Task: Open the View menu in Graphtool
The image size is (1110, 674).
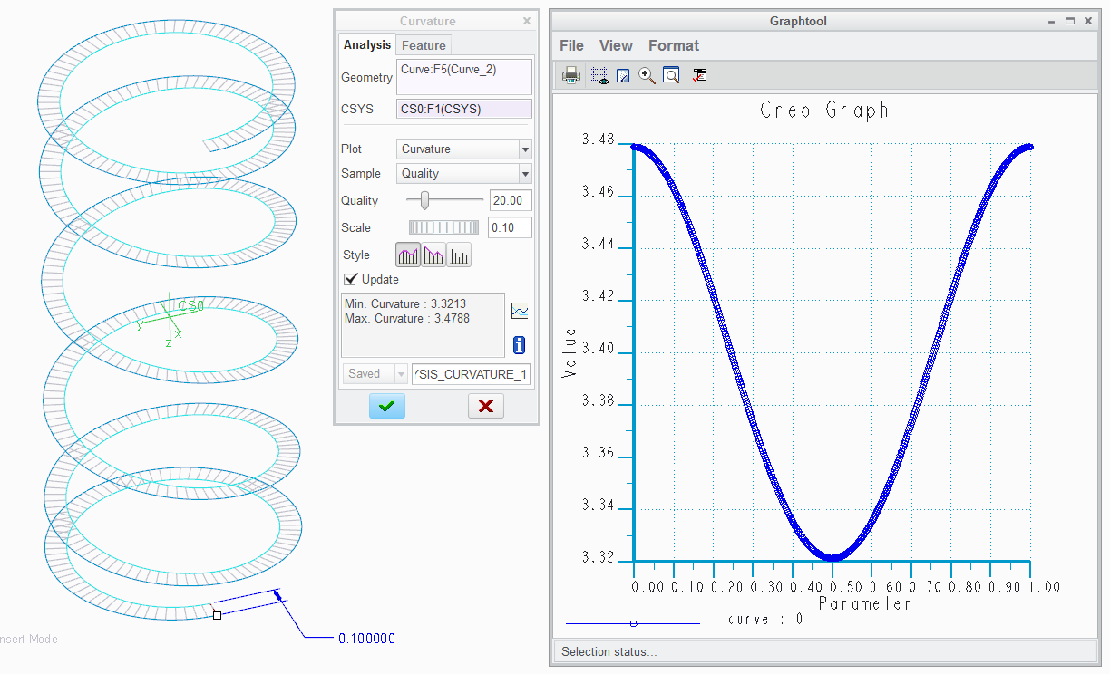Action: coord(616,45)
